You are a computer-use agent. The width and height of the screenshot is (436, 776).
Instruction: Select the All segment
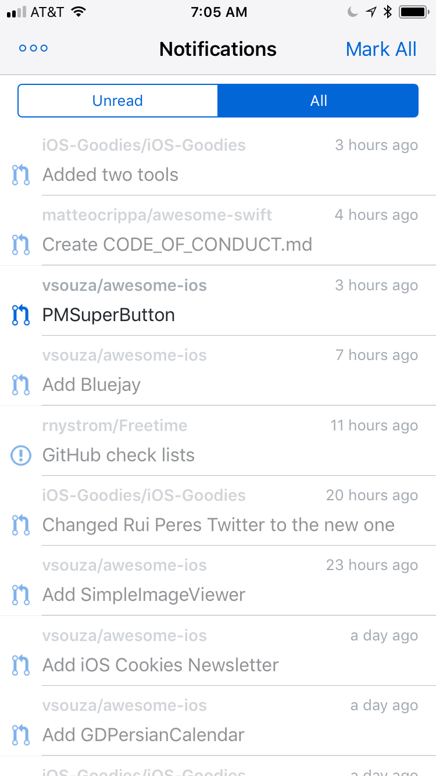point(318,101)
